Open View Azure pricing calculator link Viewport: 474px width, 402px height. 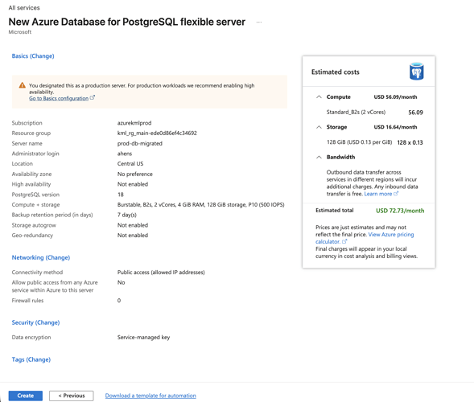tap(365, 238)
